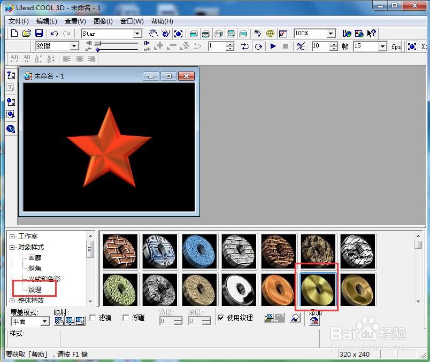The image size is (430, 362).
Task: Select the Resize object tool
Action: 178,34
